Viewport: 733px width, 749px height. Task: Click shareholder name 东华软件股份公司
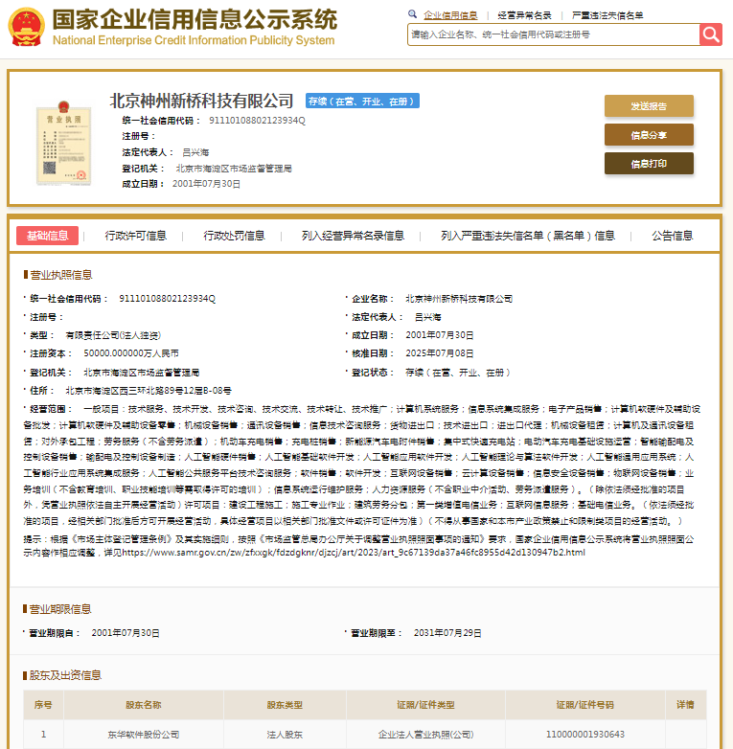click(143, 734)
